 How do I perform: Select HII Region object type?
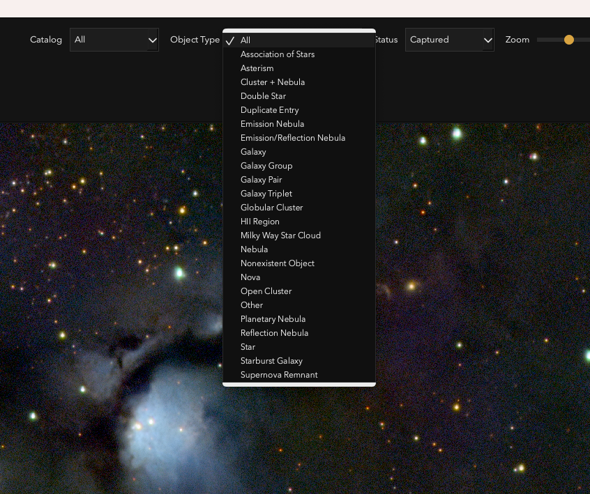[259, 222]
